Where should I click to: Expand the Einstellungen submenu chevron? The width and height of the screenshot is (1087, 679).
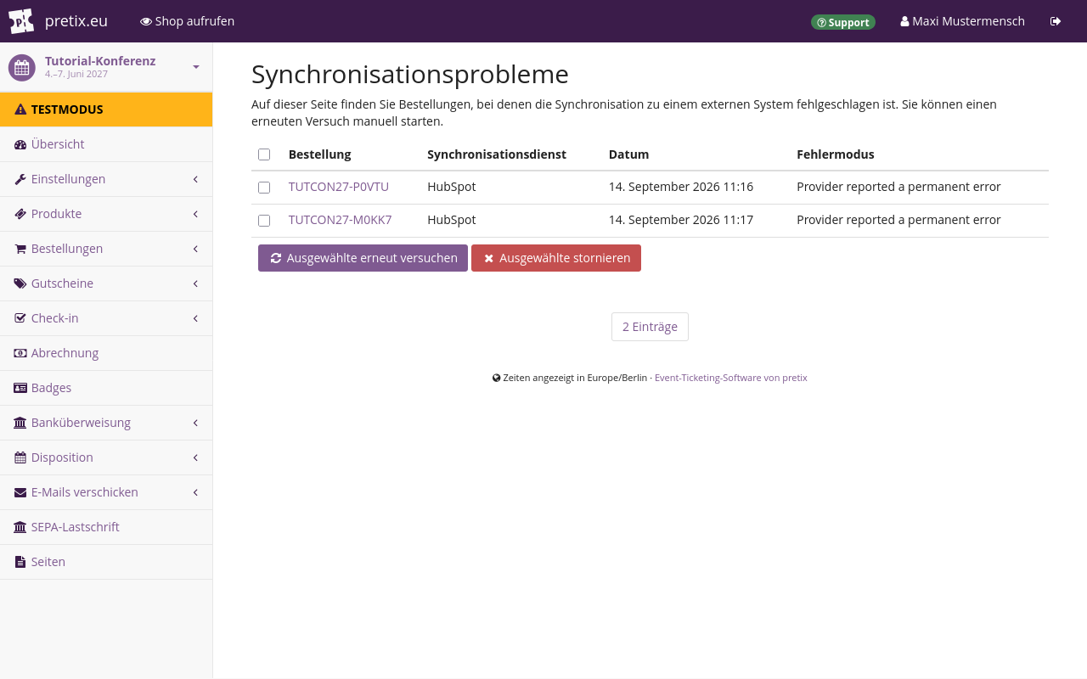195,179
